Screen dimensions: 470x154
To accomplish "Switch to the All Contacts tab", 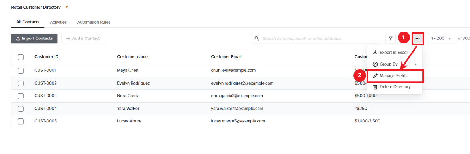I will 28,22.
